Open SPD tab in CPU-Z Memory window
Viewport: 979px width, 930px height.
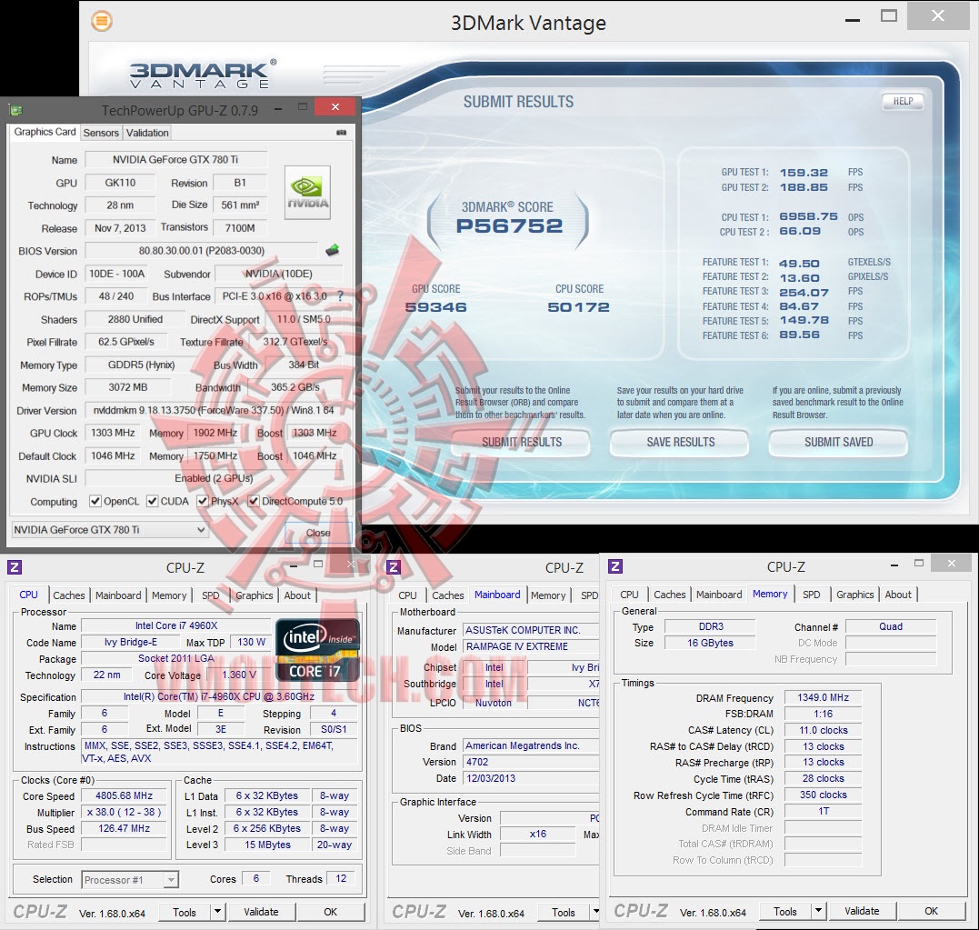coord(812,595)
